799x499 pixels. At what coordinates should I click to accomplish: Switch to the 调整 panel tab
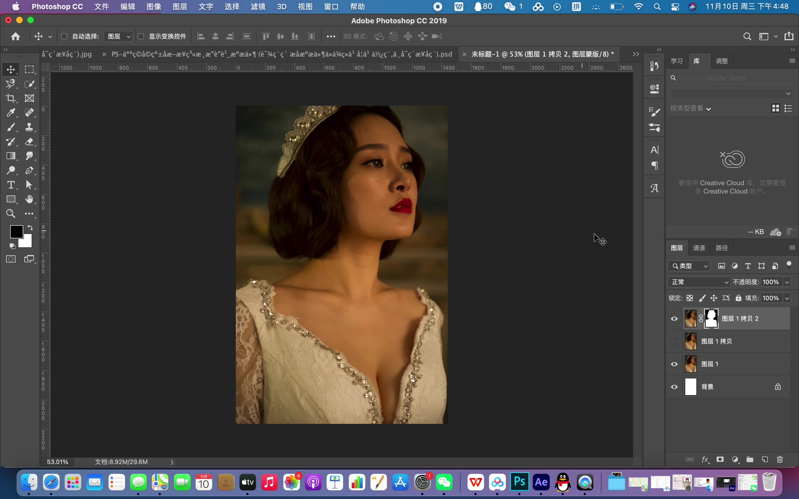722,61
